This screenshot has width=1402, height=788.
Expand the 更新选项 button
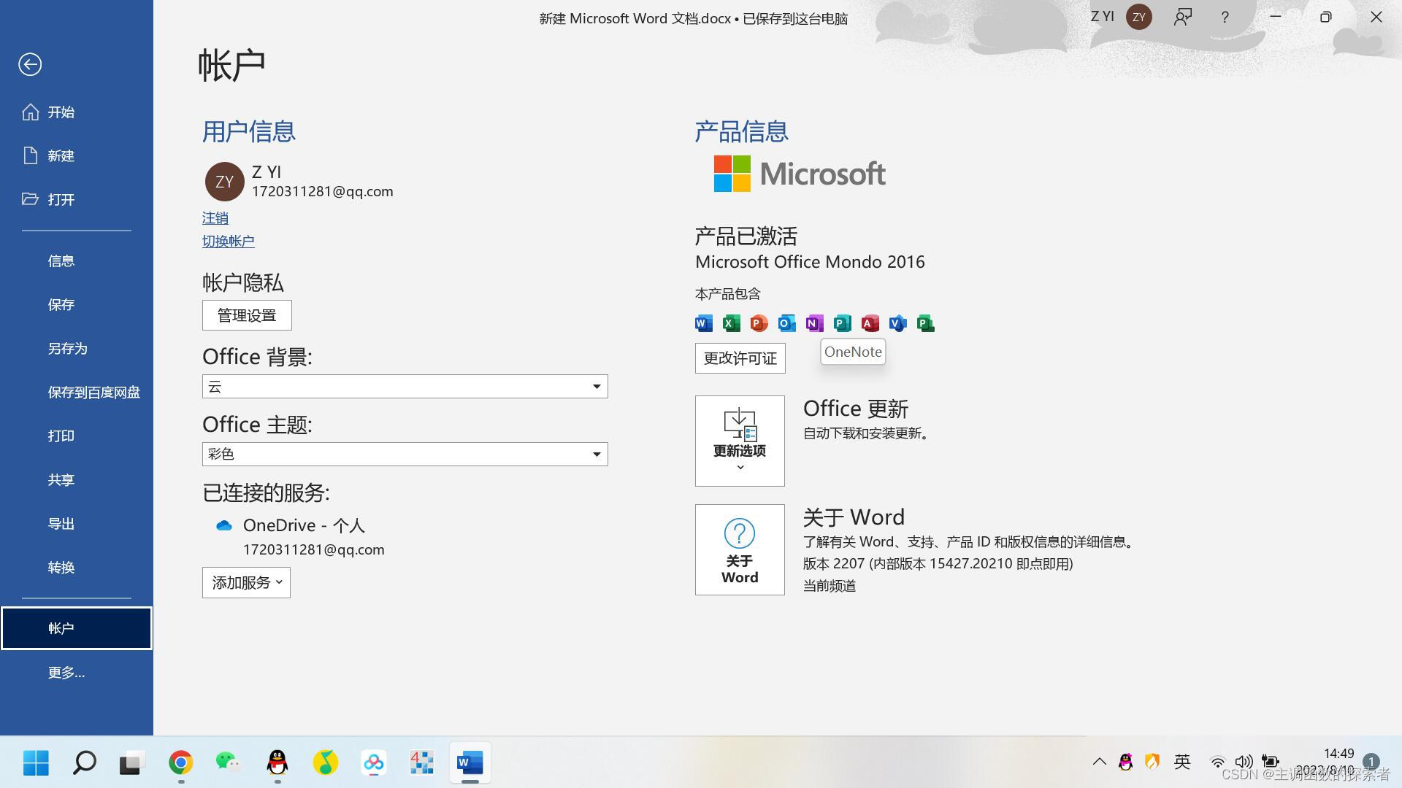click(740, 441)
